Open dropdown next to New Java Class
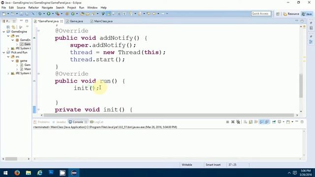The width and height of the screenshot is (315, 177). [77, 14]
